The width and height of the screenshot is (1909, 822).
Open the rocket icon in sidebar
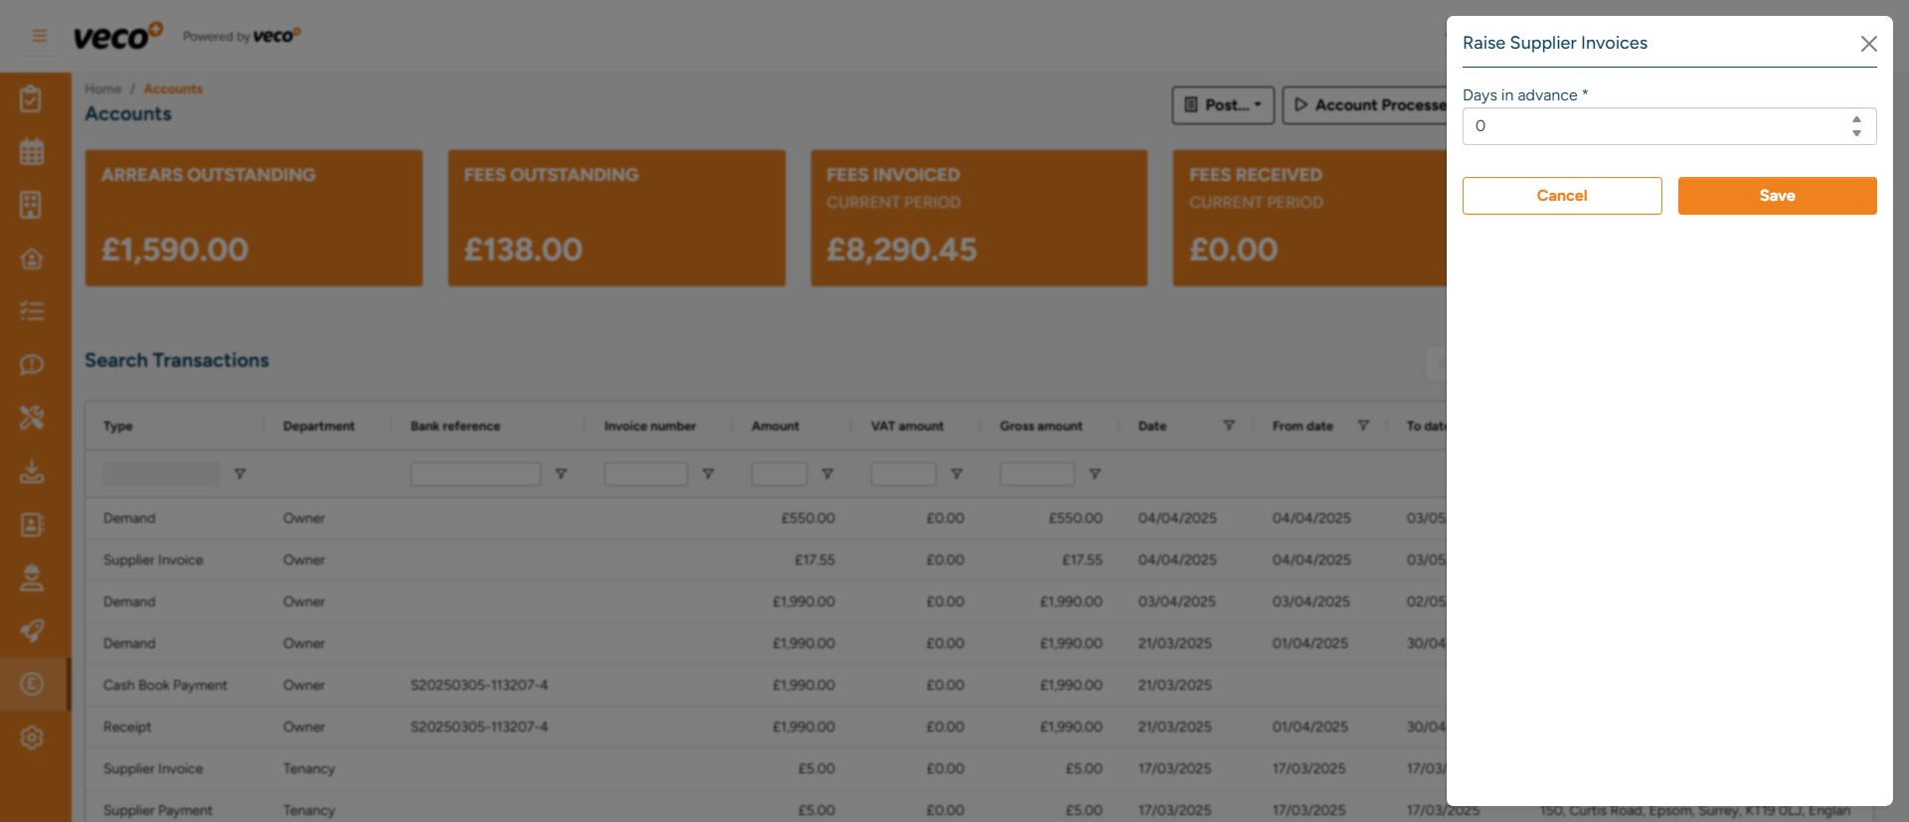tap(32, 631)
